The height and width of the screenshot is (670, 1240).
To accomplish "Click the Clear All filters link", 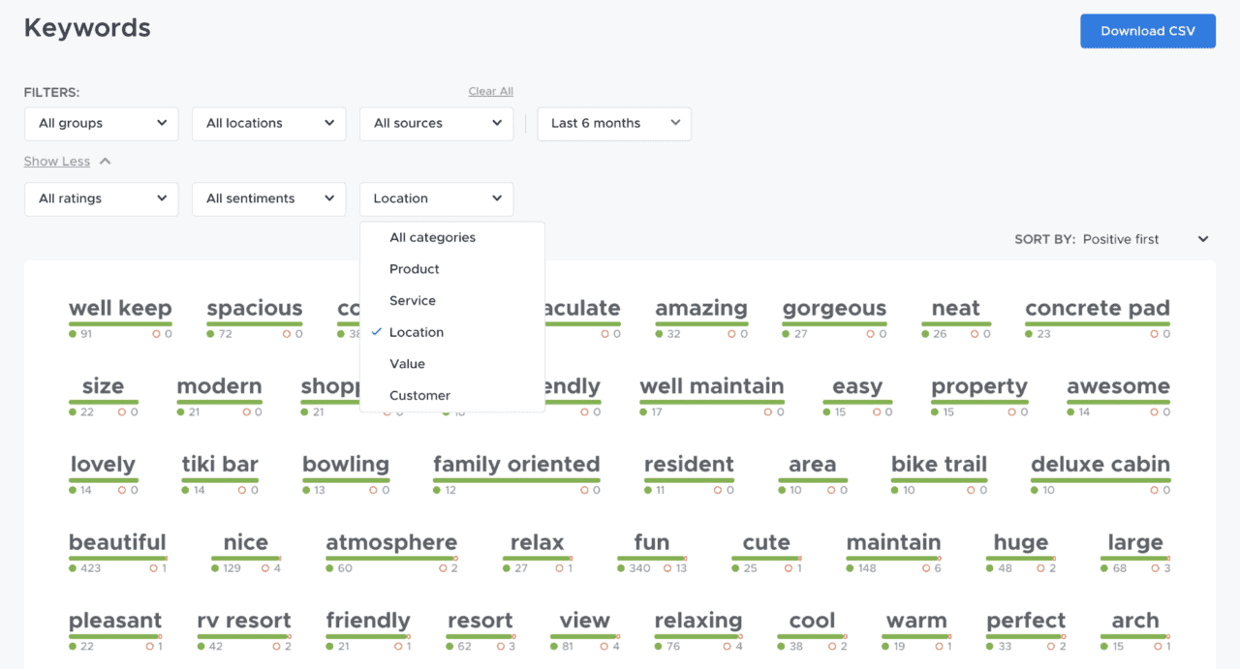I will coord(490,90).
